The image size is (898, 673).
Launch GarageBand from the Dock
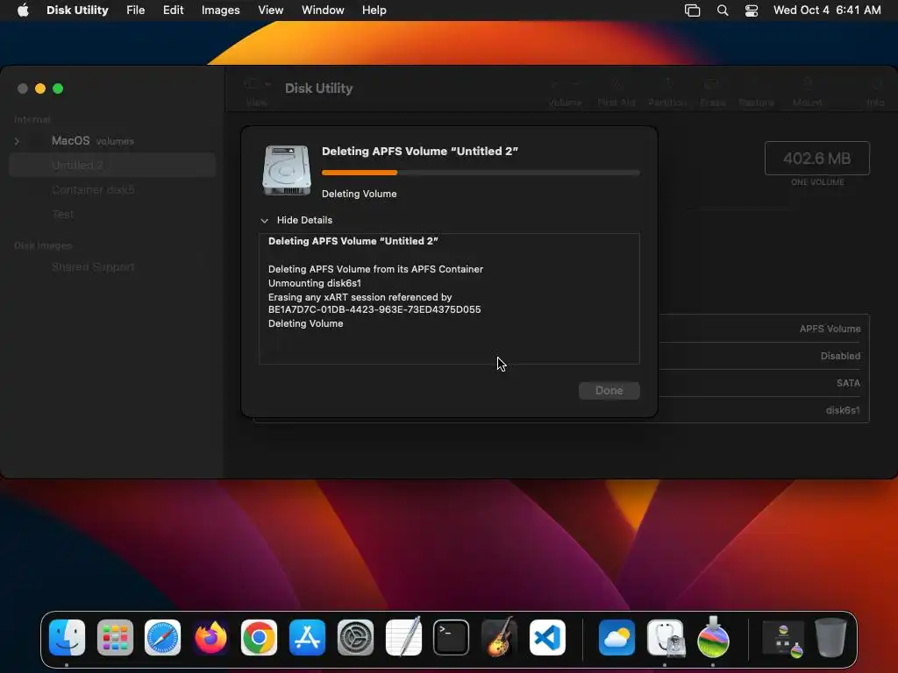pyautogui.click(x=499, y=637)
